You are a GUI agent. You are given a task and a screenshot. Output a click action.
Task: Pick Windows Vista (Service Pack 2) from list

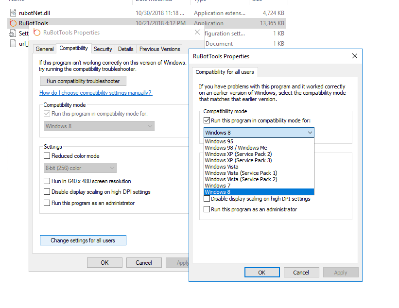[x=241, y=179]
